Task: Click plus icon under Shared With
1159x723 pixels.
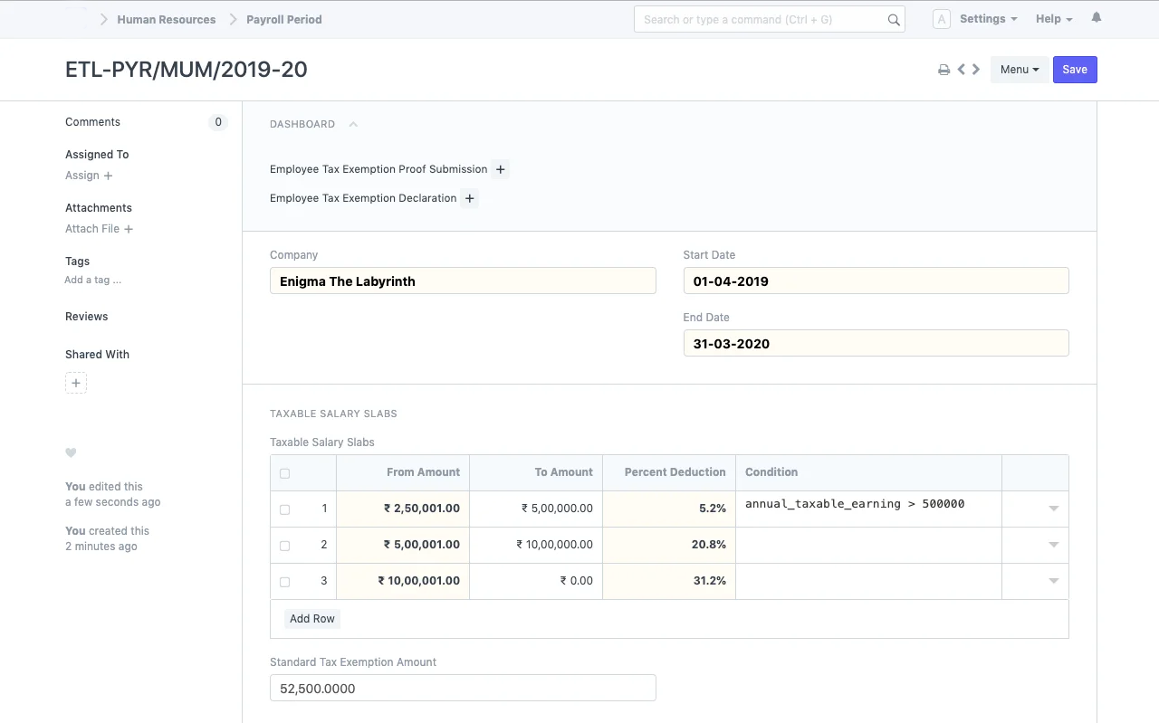Action: (76, 384)
